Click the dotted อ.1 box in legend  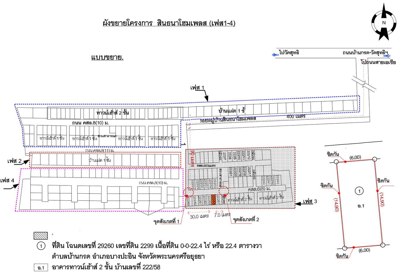click(41, 268)
